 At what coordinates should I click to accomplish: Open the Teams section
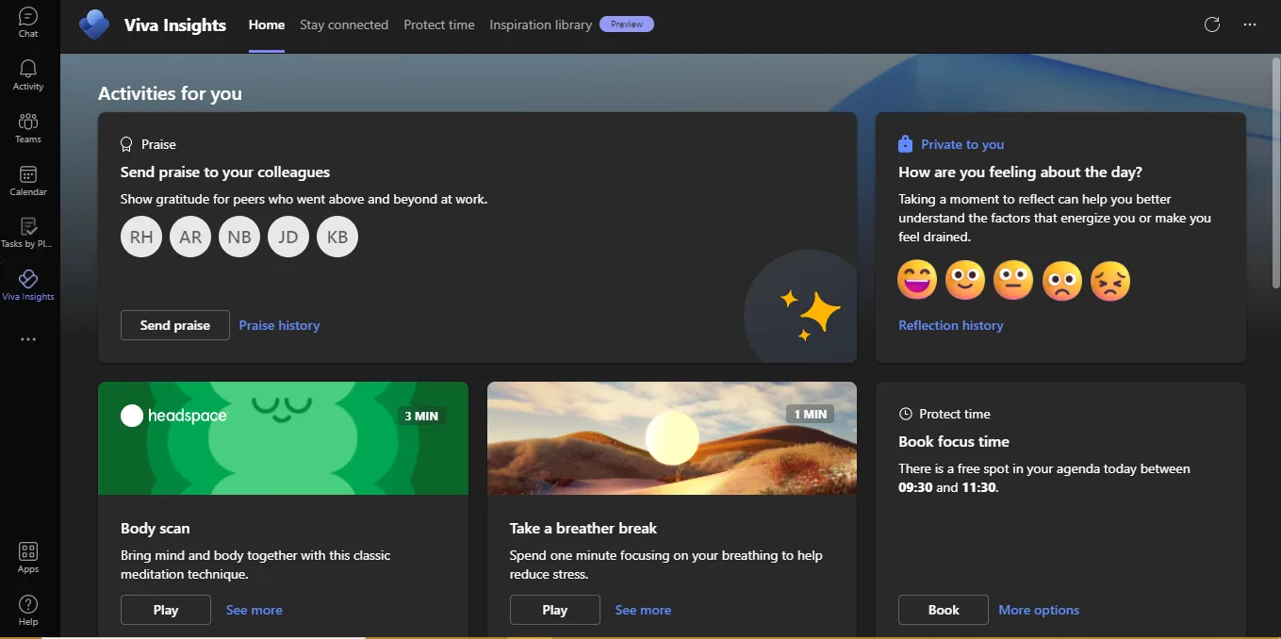tap(27, 126)
